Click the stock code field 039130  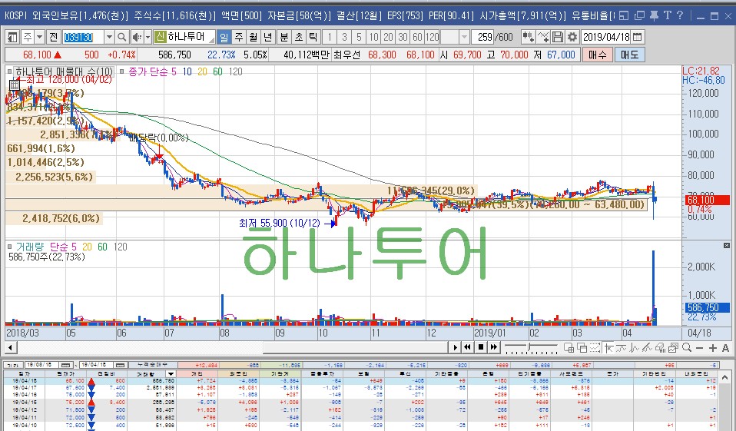click(83, 37)
